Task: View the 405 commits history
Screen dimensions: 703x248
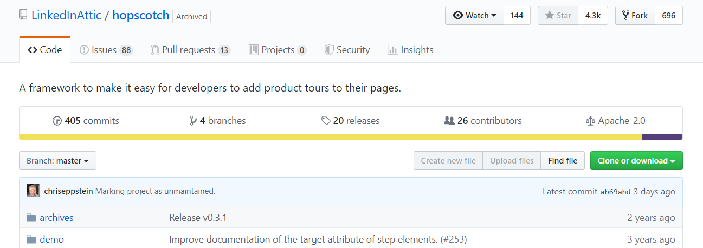Action: (86, 121)
